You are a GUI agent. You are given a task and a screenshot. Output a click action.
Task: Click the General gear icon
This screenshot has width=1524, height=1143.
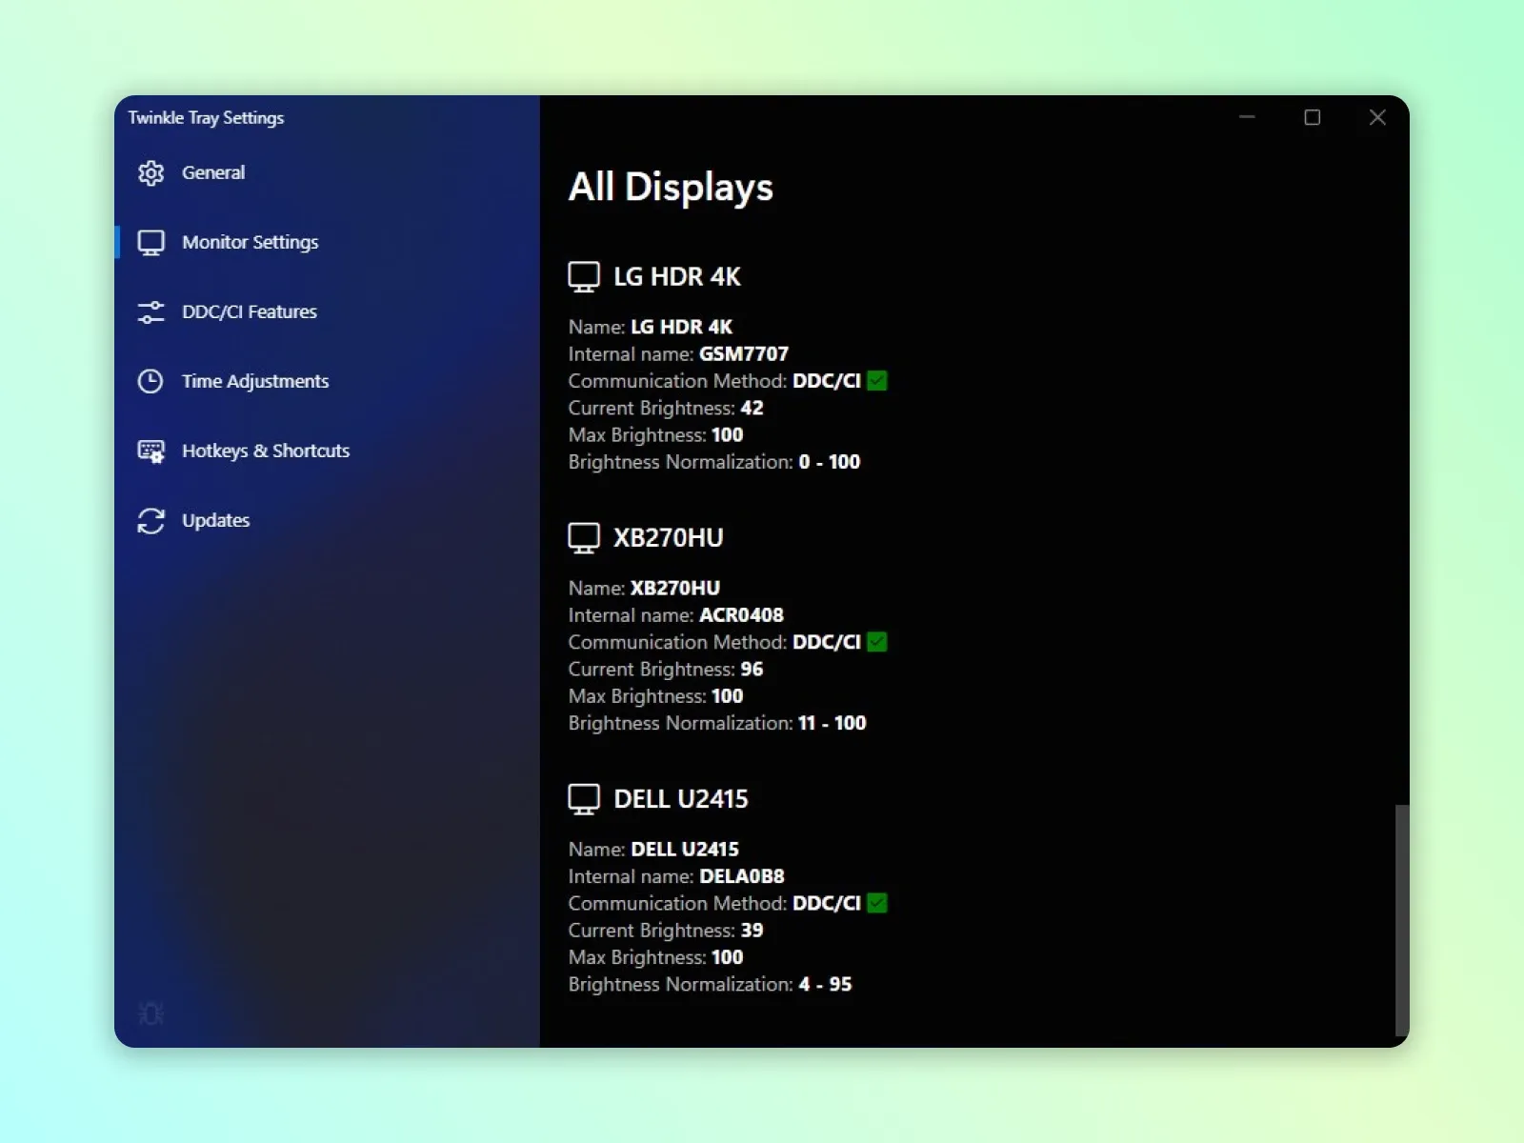click(x=150, y=172)
